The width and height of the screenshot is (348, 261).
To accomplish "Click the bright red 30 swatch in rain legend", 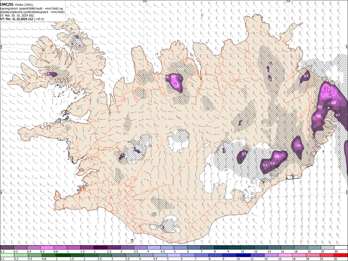I will click(x=341, y=255).
